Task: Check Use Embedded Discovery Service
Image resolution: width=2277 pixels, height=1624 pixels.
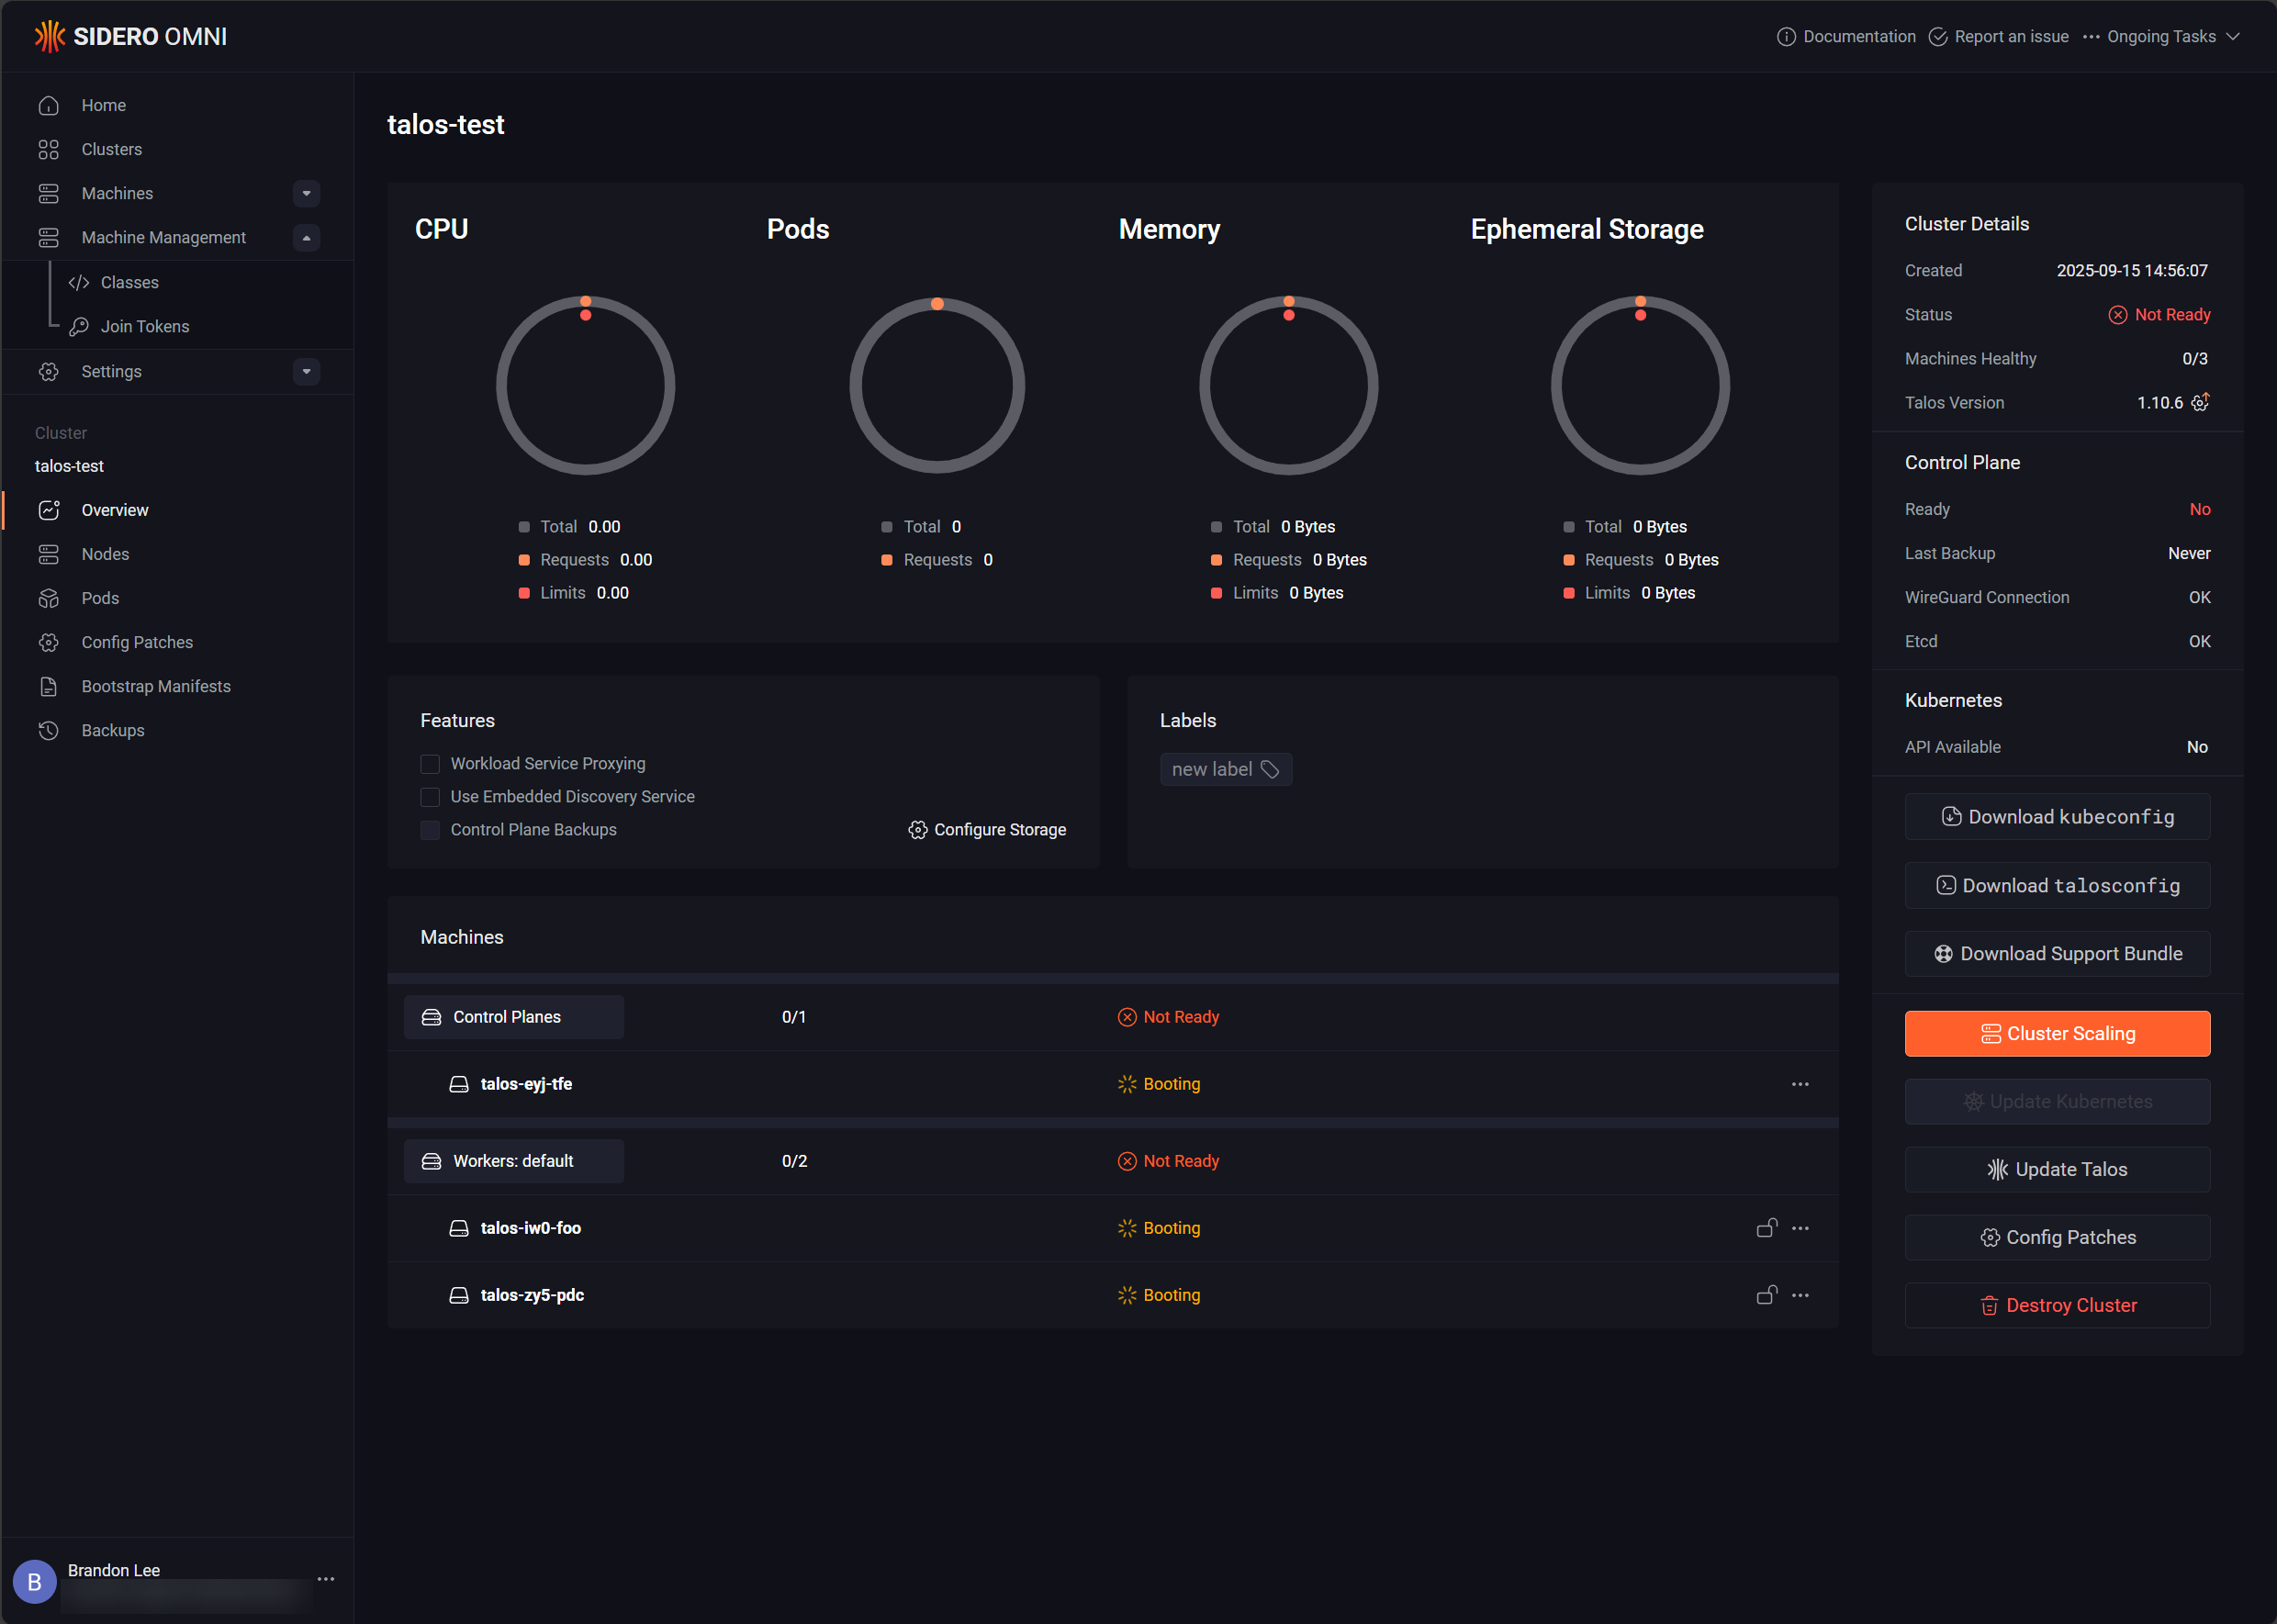Action: [x=430, y=797]
